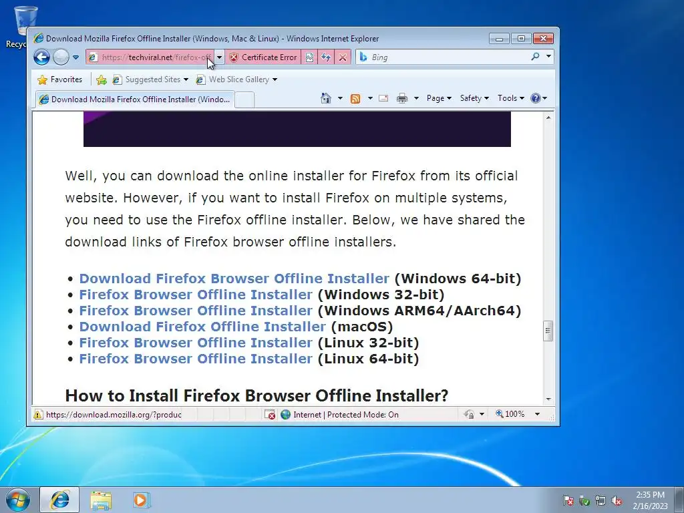Open Windows Explorer from taskbar
Screen dimensions: 684x513
pos(101,500)
